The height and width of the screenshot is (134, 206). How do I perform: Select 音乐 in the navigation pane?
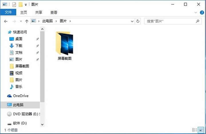click(19, 87)
